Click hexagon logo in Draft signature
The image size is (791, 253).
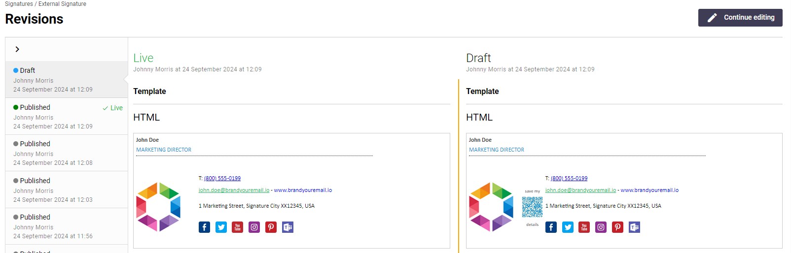tap(491, 207)
